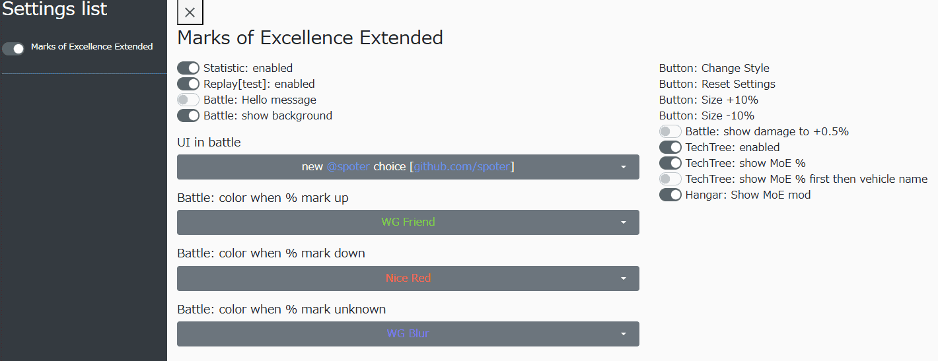Enable Battle Hello message switch

coord(188,100)
